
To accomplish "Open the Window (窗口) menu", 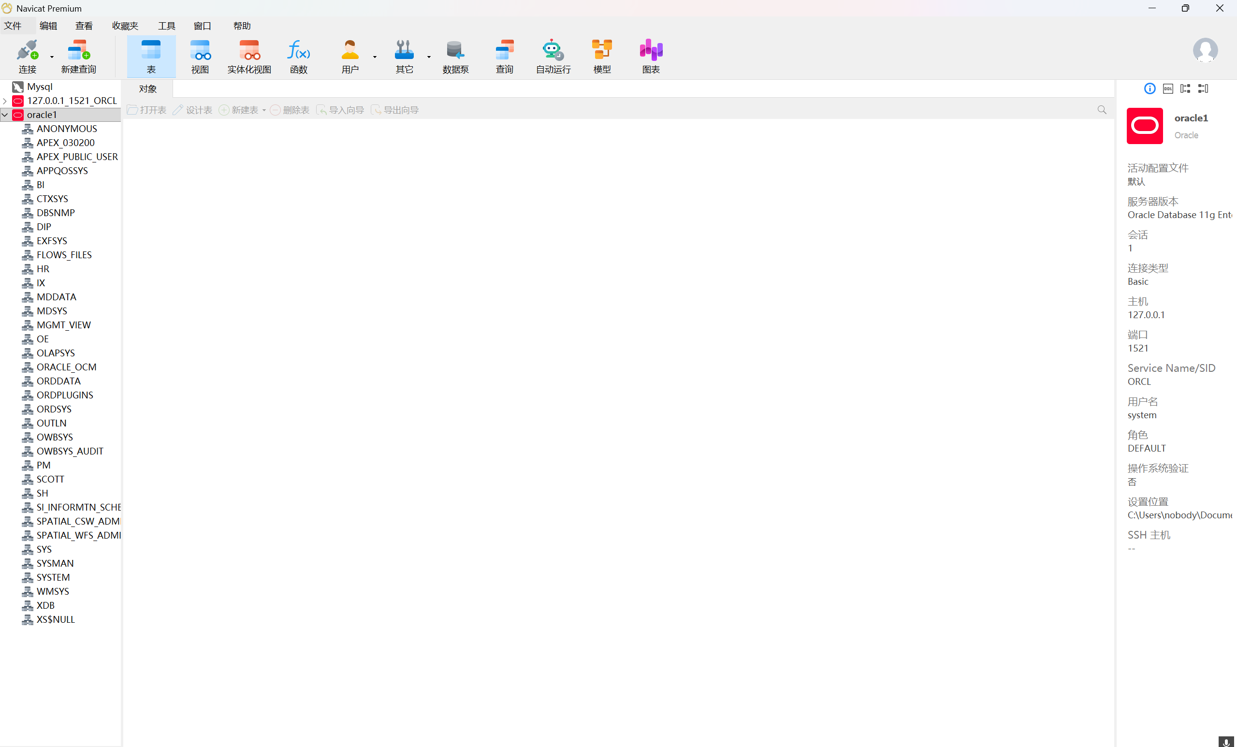I will [x=203, y=26].
